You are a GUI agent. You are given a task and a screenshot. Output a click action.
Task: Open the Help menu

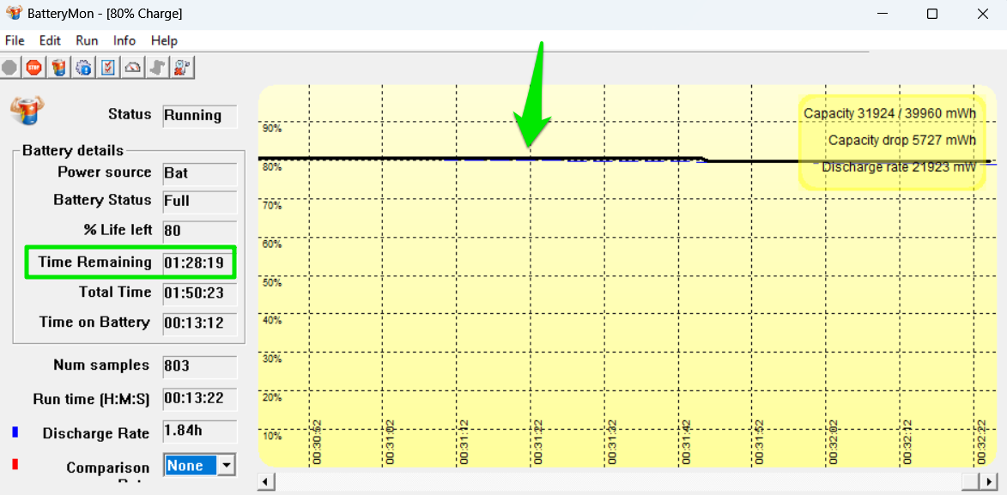pyautogui.click(x=165, y=40)
